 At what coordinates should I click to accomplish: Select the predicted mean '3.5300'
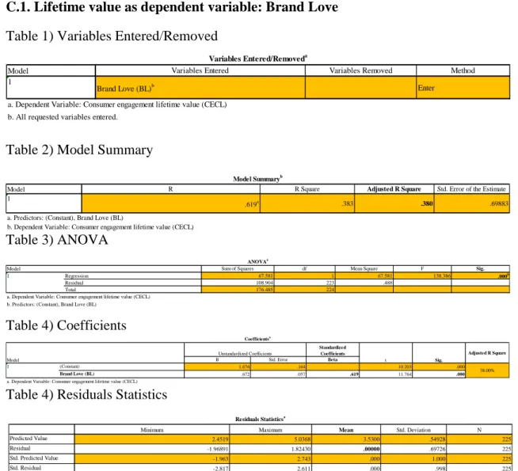click(x=371, y=439)
